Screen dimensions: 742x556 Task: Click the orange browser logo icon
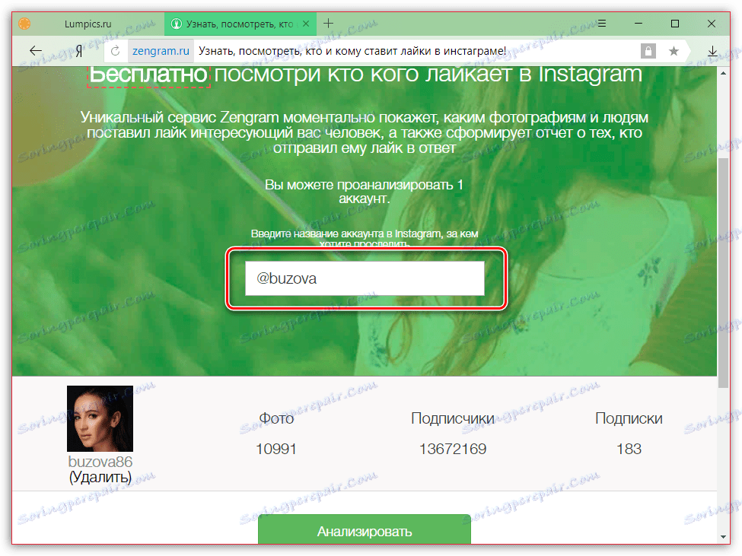24,24
